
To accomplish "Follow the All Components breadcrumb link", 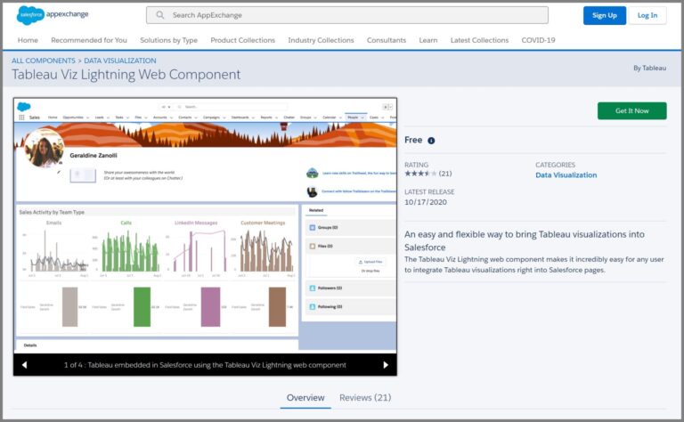I will click(x=42, y=61).
